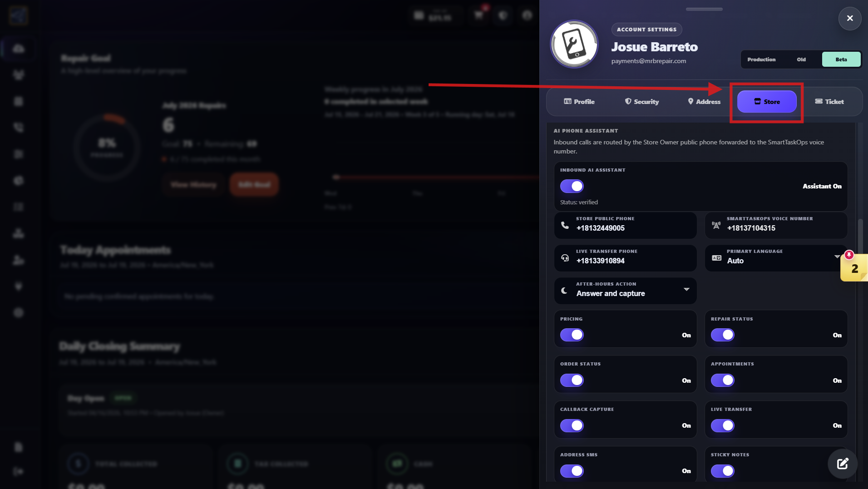Screen dimensions: 868x489
Task: Open the floating edit pencil button
Action: pos(843,464)
